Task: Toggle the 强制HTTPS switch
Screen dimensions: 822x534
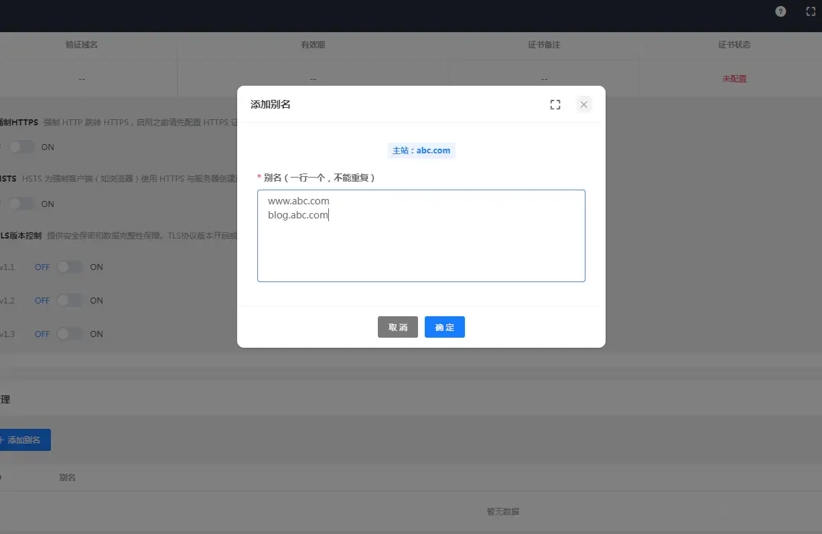Action: (21, 147)
